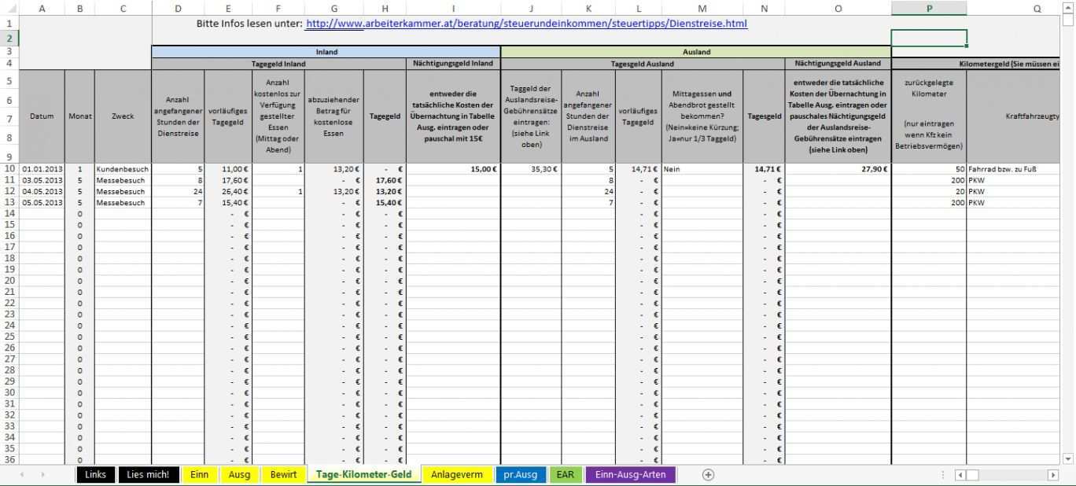
Task: Switch to the Anlageverm sheet tab
Action: [x=456, y=475]
